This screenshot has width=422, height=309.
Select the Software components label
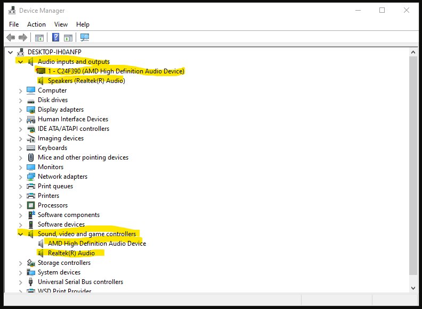(x=69, y=215)
